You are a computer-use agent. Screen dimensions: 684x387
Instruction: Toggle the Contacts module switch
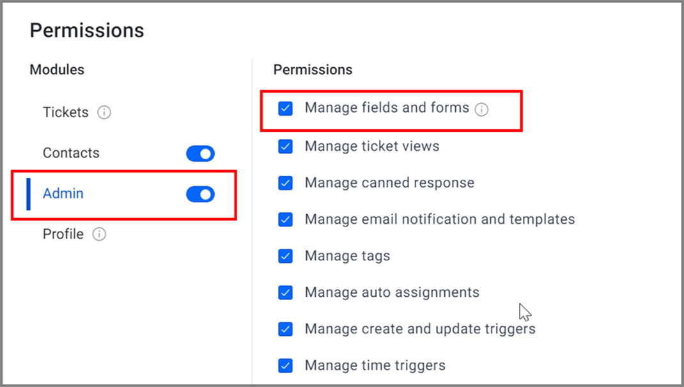tap(201, 154)
